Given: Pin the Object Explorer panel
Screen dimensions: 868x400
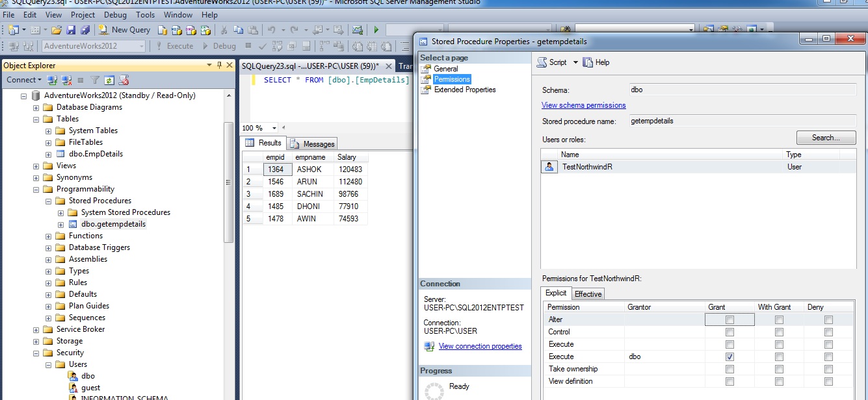Looking at the screenshot, I should point(219,65).
